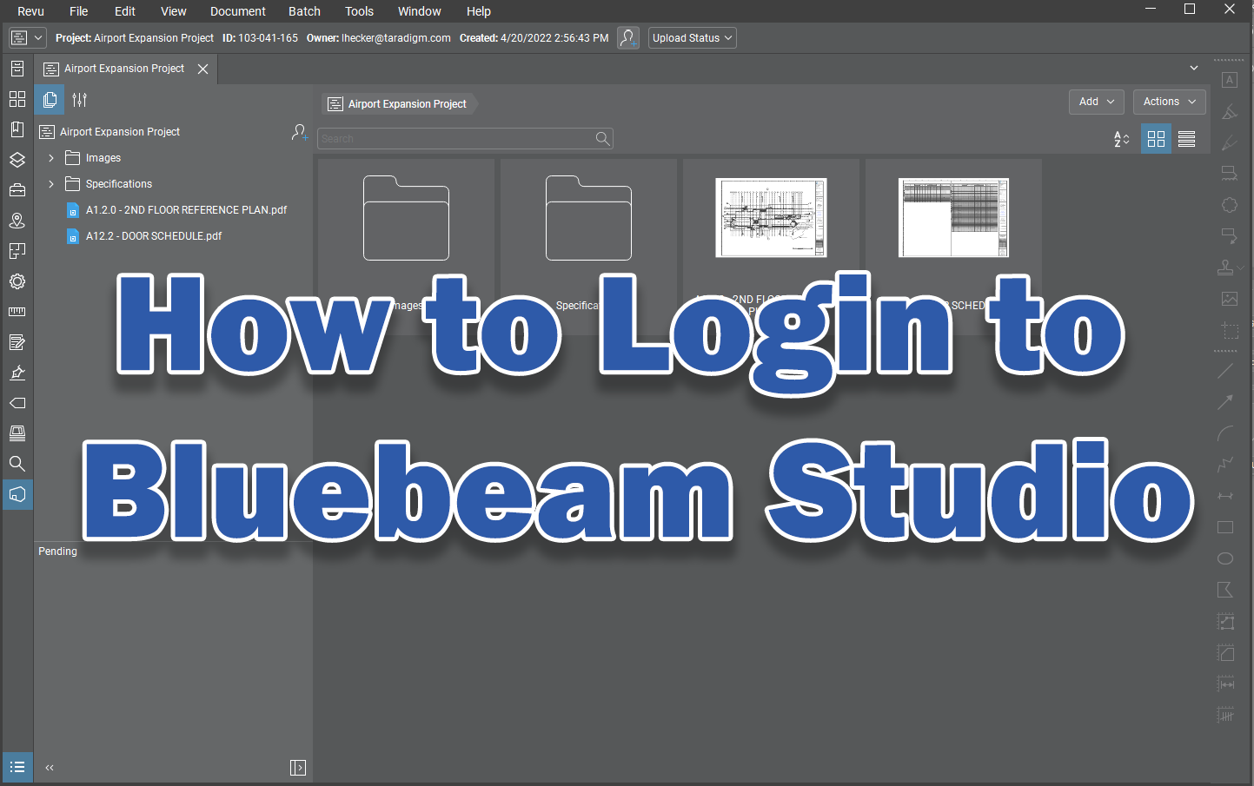Expand the Specifications folder in tree
Image resolution: width=1254 pixels, height=786 pixels.
[x=51, y=184]
